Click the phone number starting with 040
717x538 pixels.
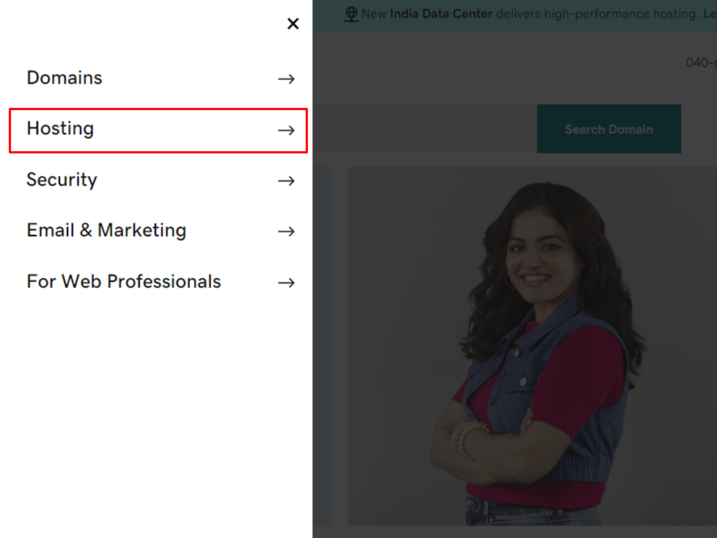coord(701,63)
